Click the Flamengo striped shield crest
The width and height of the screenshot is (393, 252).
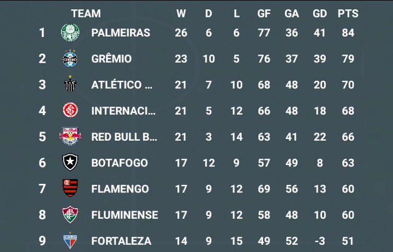pyautogui.click(x=70, y=188)
